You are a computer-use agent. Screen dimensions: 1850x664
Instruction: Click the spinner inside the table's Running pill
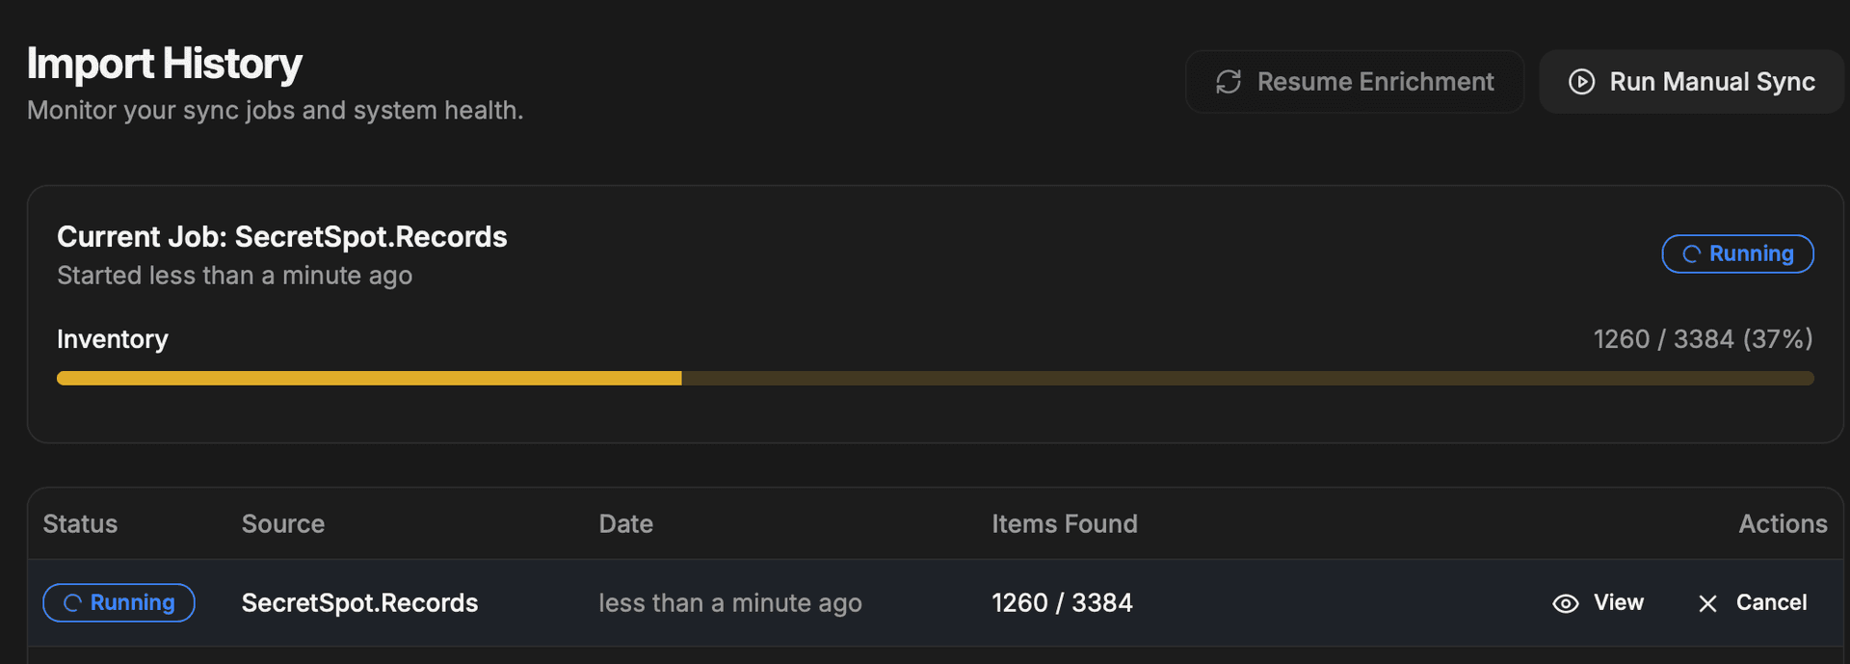coord(71,602)
